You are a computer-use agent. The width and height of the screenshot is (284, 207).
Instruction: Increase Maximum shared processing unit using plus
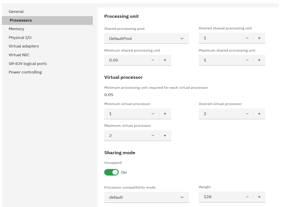[259, 60]
